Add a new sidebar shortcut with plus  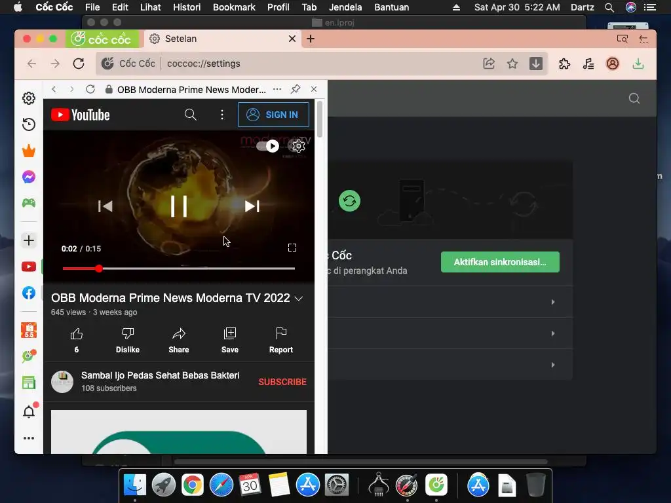(x=29, y=240)
